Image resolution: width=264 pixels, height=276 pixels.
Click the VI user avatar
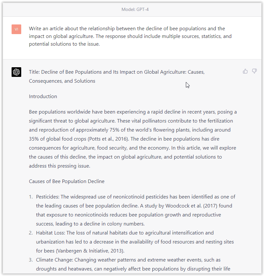(x=16, y=29)
